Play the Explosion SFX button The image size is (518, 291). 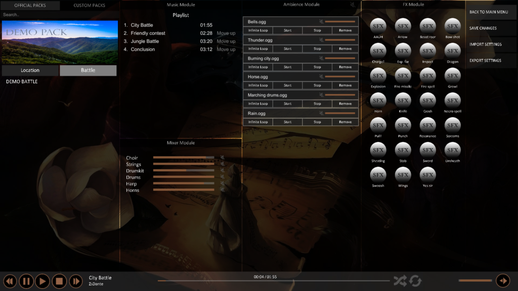378,75
